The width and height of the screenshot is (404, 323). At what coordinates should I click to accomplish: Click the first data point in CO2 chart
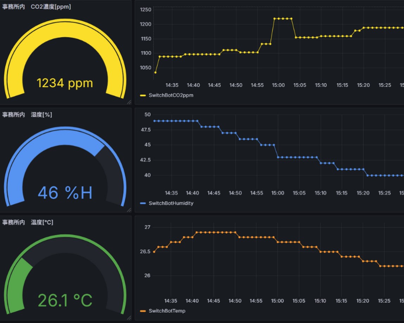coord(155,72)
